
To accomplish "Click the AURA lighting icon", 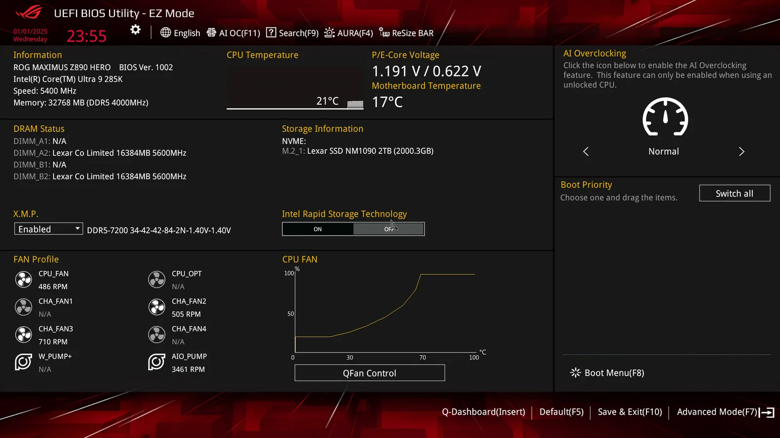I will point(330,33).
